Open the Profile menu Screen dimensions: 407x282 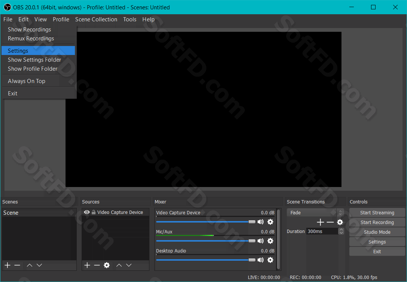tap(61, 19)
